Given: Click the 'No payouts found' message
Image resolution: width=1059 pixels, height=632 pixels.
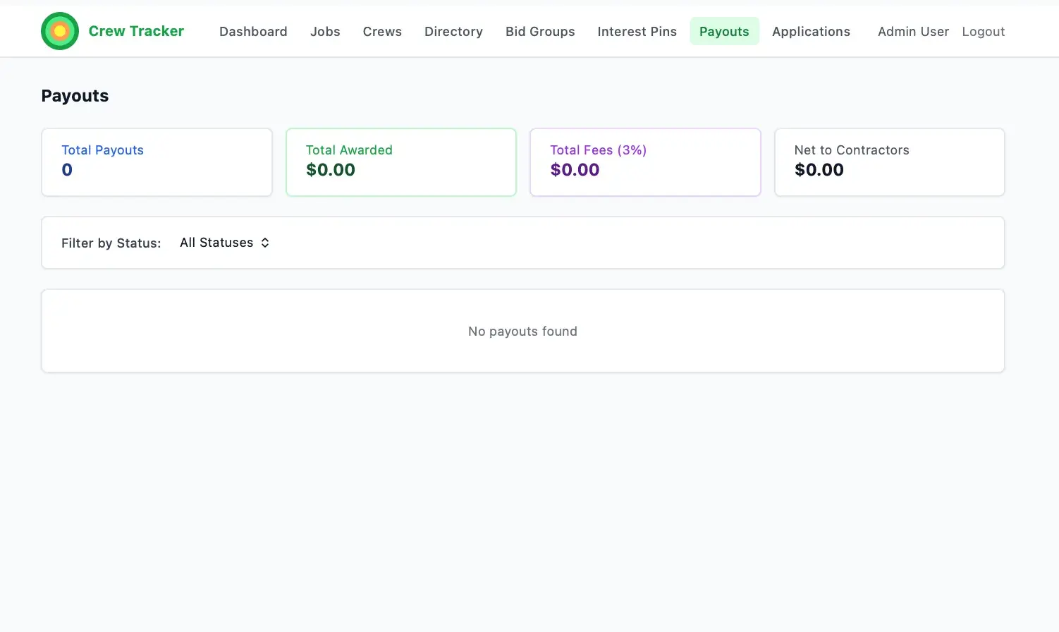Looking at the screenshot, I should [x=522, y=331].
